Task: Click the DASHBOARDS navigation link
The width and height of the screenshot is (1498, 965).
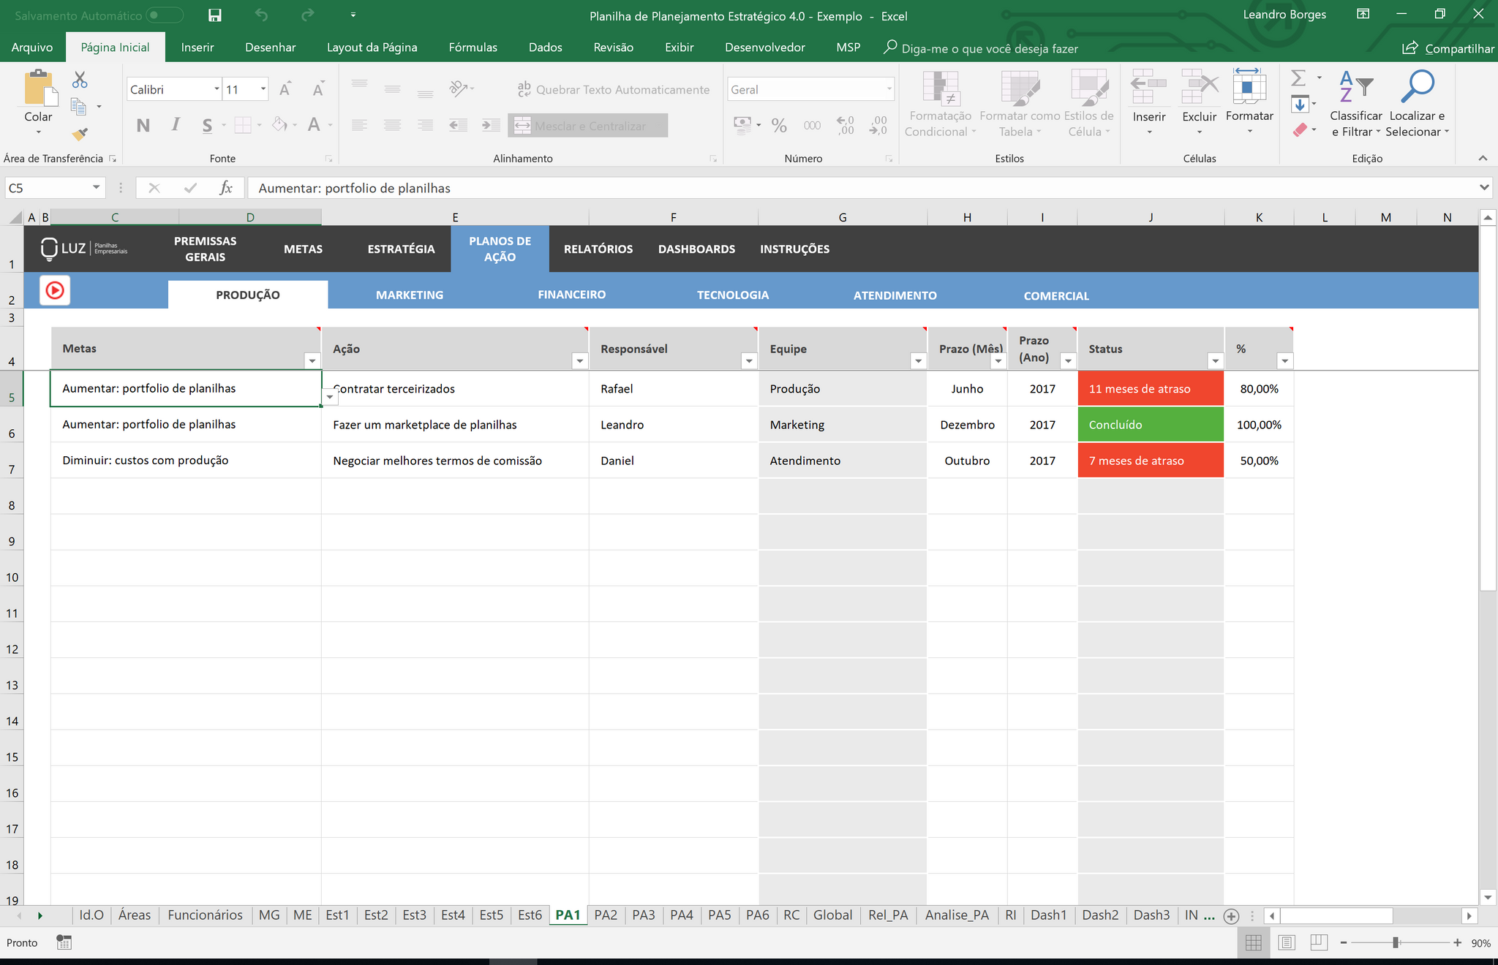Action: tap(696, 249)
